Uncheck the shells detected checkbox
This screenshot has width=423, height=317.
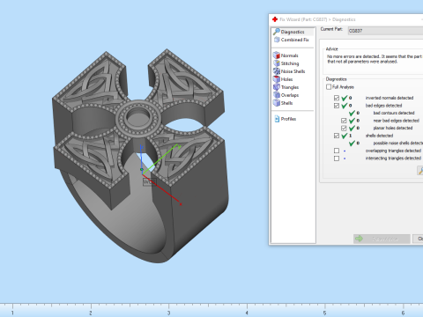coord(337,136)
